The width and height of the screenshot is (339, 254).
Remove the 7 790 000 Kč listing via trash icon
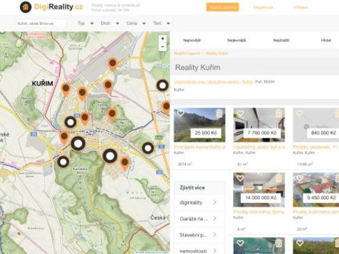tap(279, 113)
